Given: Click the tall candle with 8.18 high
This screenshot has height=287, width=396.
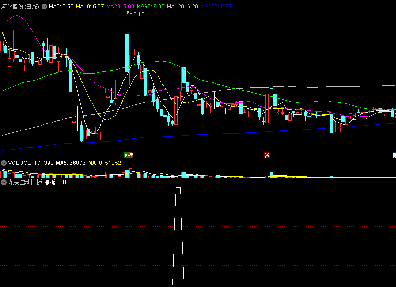Looking at the screenshot, I should coord(127,53).
